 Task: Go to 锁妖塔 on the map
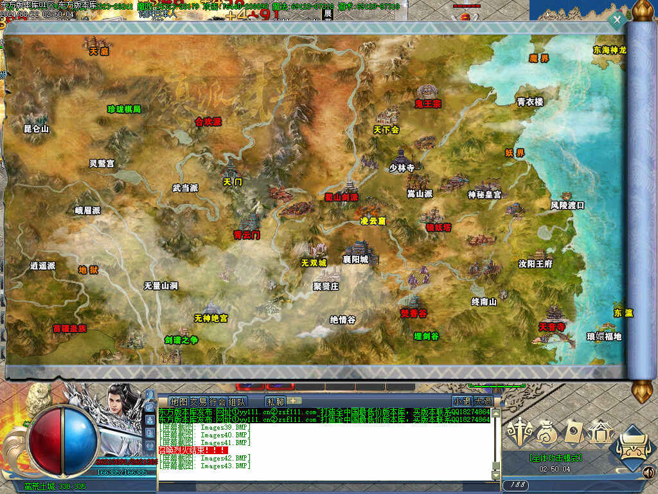pyautogui.click(x=438, y=228)
